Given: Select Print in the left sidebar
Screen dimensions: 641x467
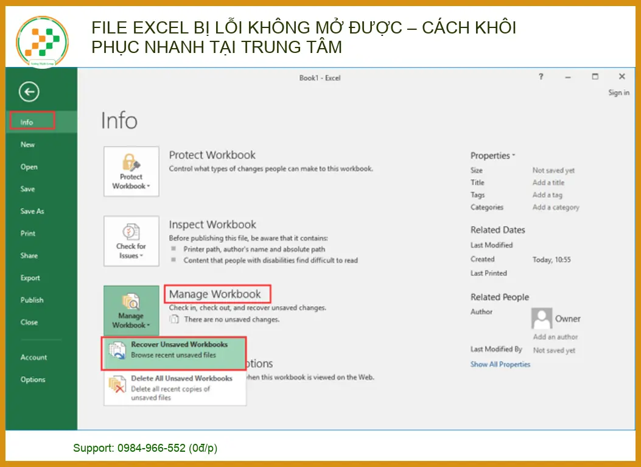Looking at the screenshot, I should [x=28, y=233].
